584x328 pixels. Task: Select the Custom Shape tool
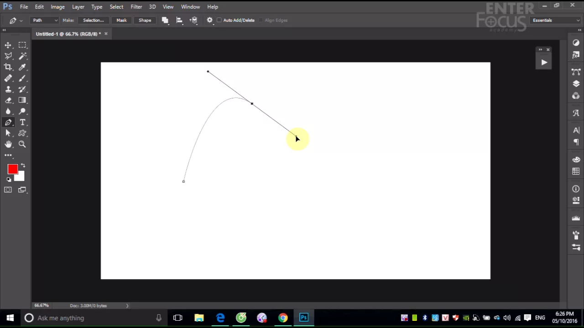22,133
